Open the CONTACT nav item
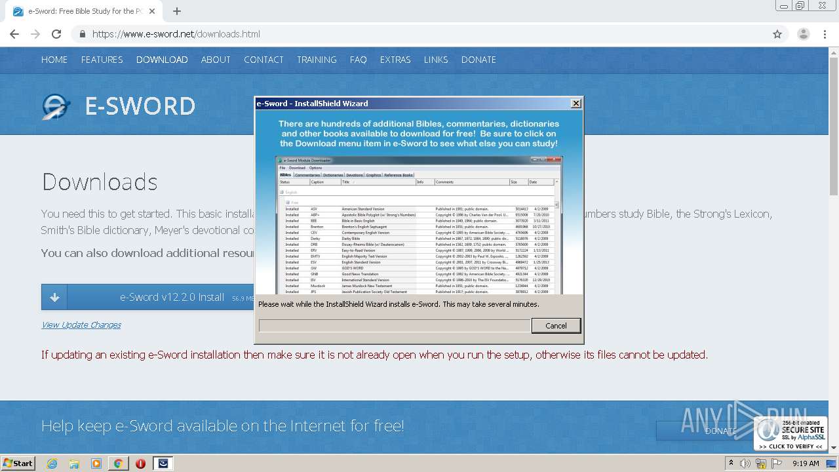The image size is (839, 472). (x=263, y=60)
